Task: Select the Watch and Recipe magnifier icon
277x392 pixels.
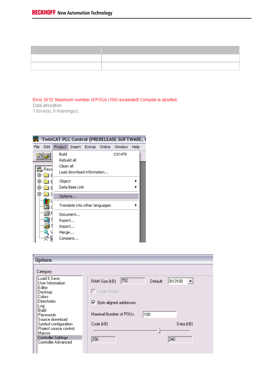Action: pos(46,232)
